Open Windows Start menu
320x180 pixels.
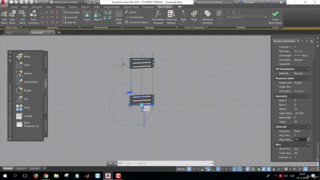coord(5,175)
